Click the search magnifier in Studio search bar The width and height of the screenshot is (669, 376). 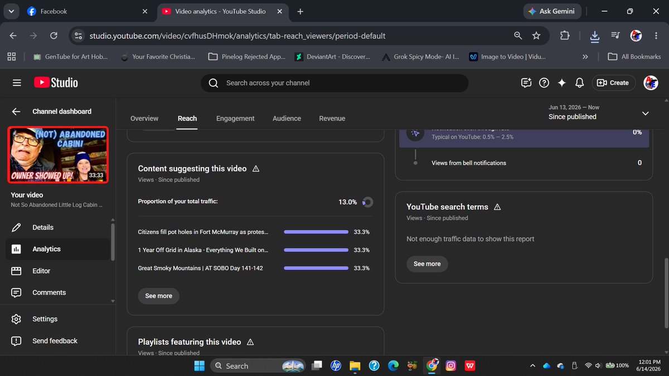coord(213,83)
